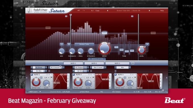Remove the B1 Mix modulation slot
The image size is (193, 108).
click(46, 71)
